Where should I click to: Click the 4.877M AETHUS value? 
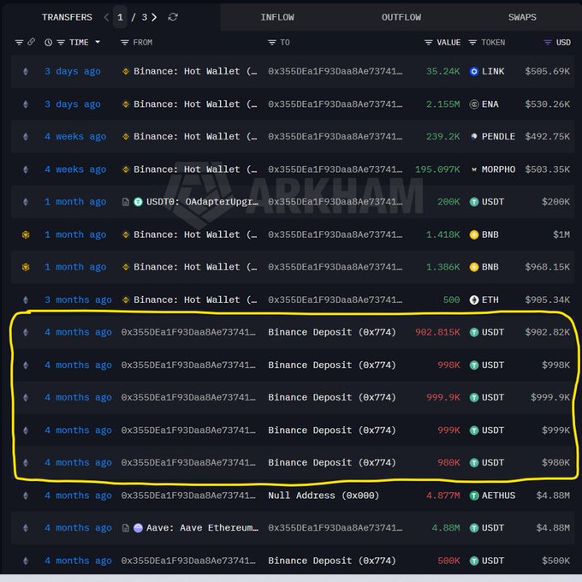[443, 496]
